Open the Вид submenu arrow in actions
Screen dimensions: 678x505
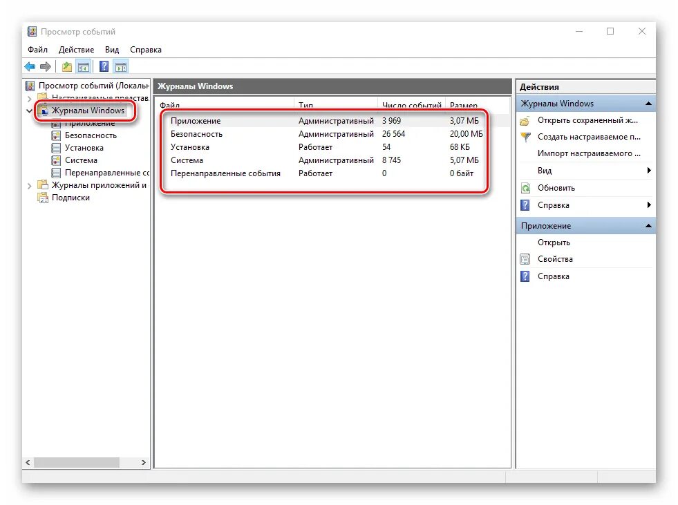click(x=648, y=171)
